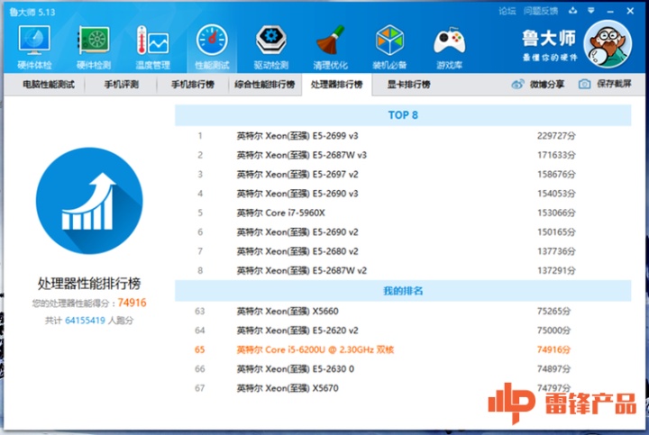The height and width of the screenshot is (435, 649).
Task: Open the 游戏库 game library controller icon
Action: pyautogui.click(x=450, y=47)
